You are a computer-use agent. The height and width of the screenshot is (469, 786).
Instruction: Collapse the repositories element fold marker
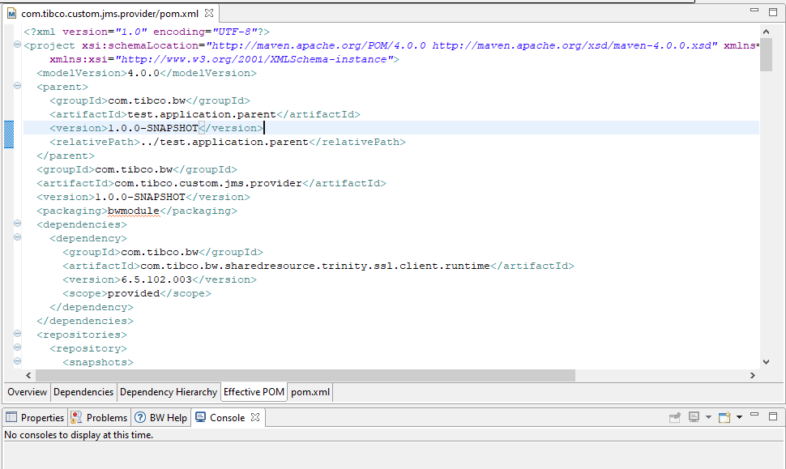[17, 334]
